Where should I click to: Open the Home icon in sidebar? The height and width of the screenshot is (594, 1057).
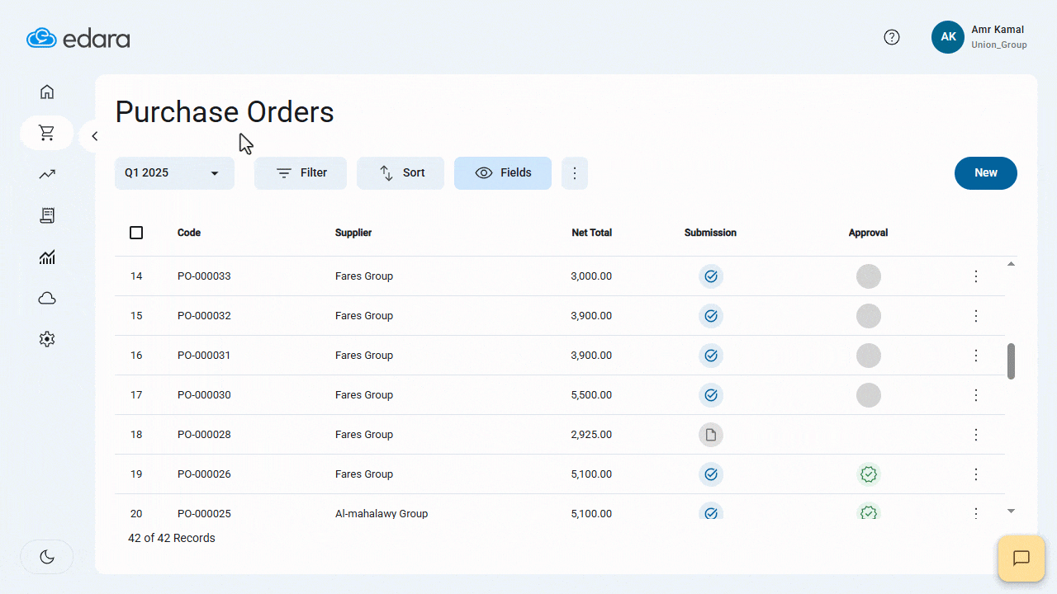pos(47,92)
